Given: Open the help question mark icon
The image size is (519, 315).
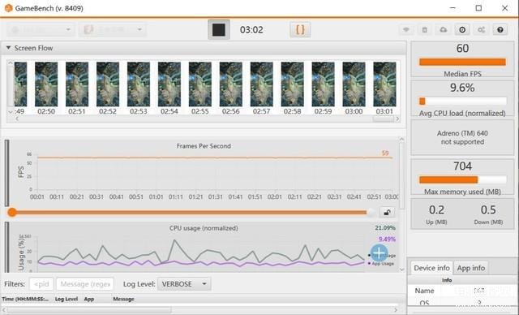Looking at the screenshot, I should point(500,30).
